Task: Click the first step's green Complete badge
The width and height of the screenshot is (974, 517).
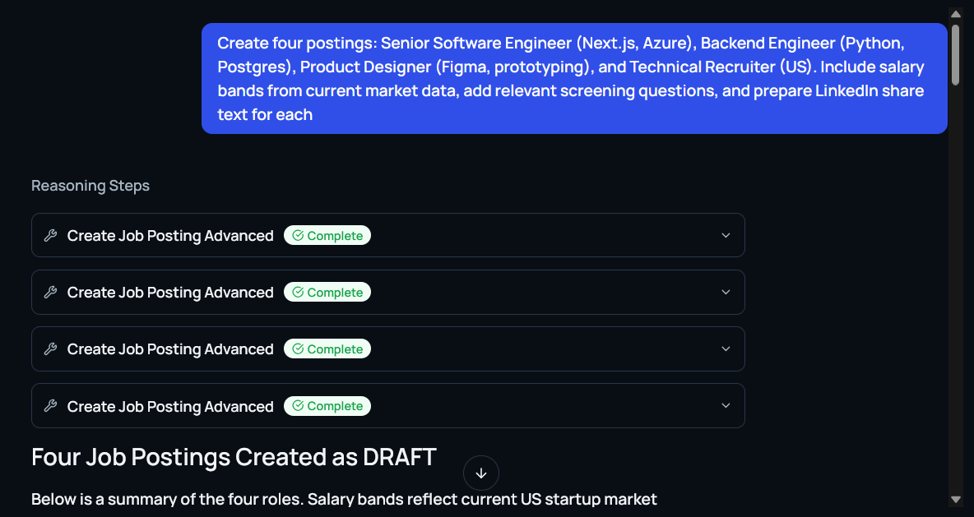Action: [327, 236]
